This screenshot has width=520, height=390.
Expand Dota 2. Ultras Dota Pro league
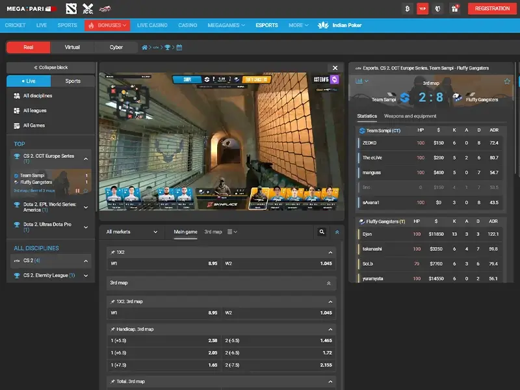(86, 227)
